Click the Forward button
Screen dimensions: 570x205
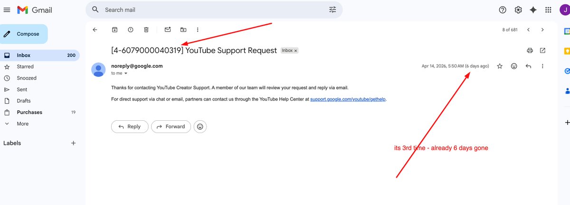tap(171, 126)
